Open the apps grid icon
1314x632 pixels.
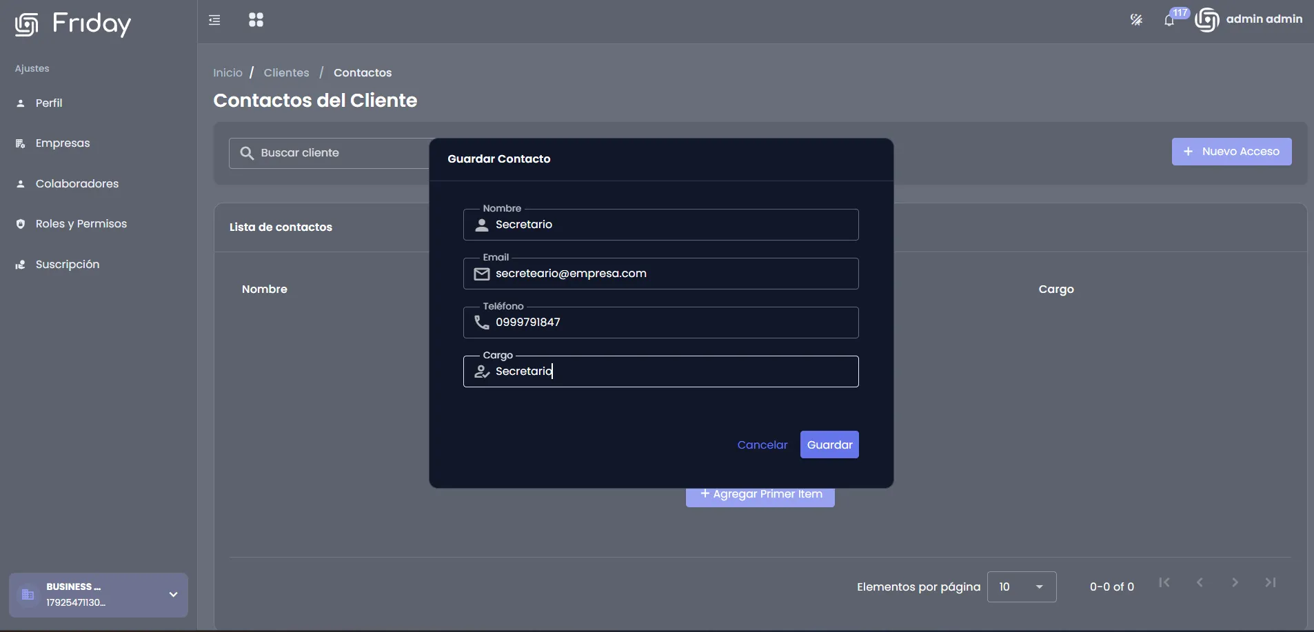click(x=256, y=20)
